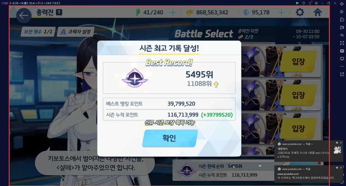346x186 pixels.
Task: Add pyroxene with the plus beside 95,178
Action: 281,13
